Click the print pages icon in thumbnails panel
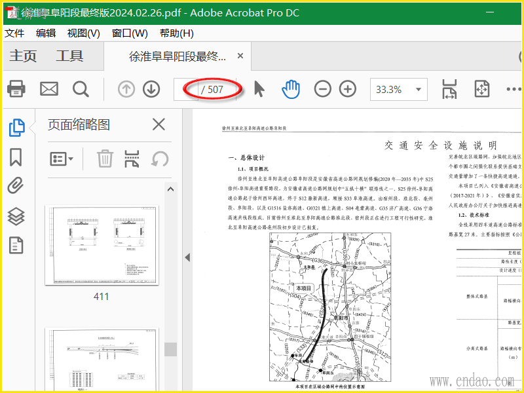524x393 pixels. click(132, 159)
